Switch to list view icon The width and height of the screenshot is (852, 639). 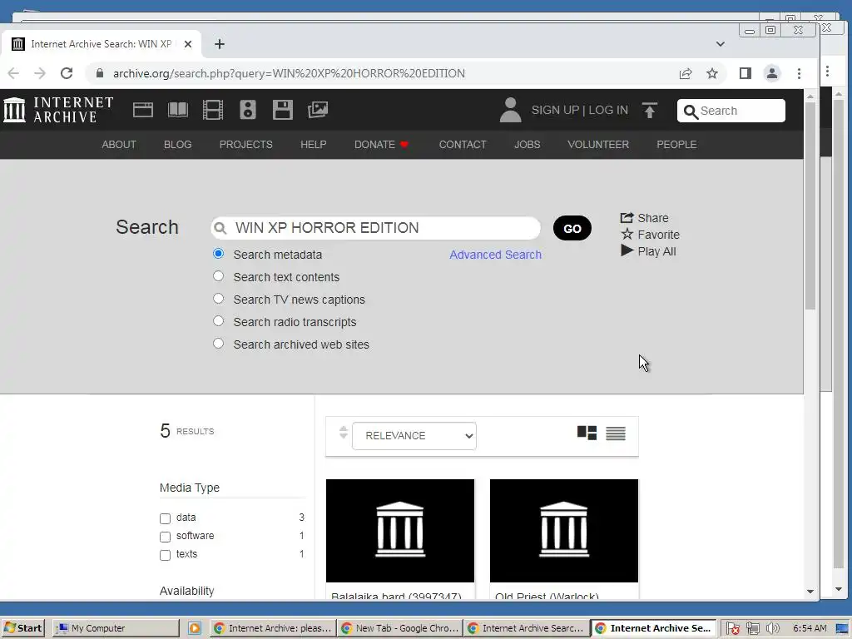point(616,433)
